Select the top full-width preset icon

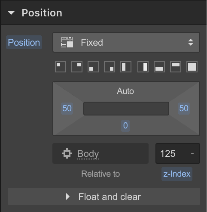coord(176,67)
